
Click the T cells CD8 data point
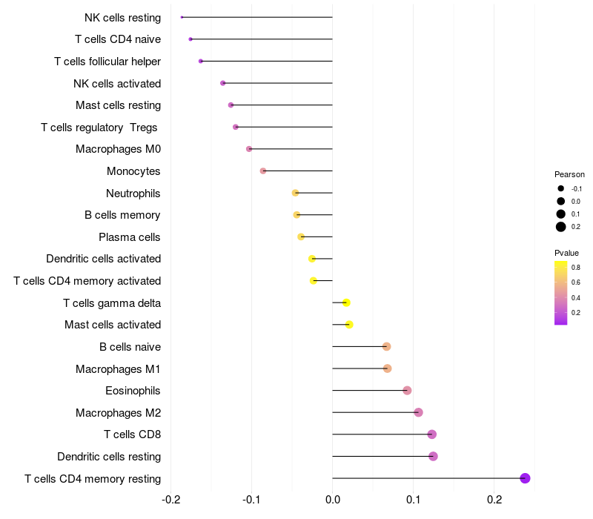pos(432,434)
